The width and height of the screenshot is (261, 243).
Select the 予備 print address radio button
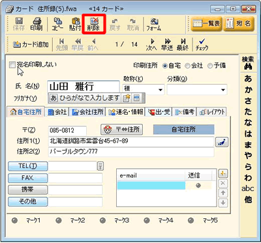pyautogui.click(x=210, y=66)
